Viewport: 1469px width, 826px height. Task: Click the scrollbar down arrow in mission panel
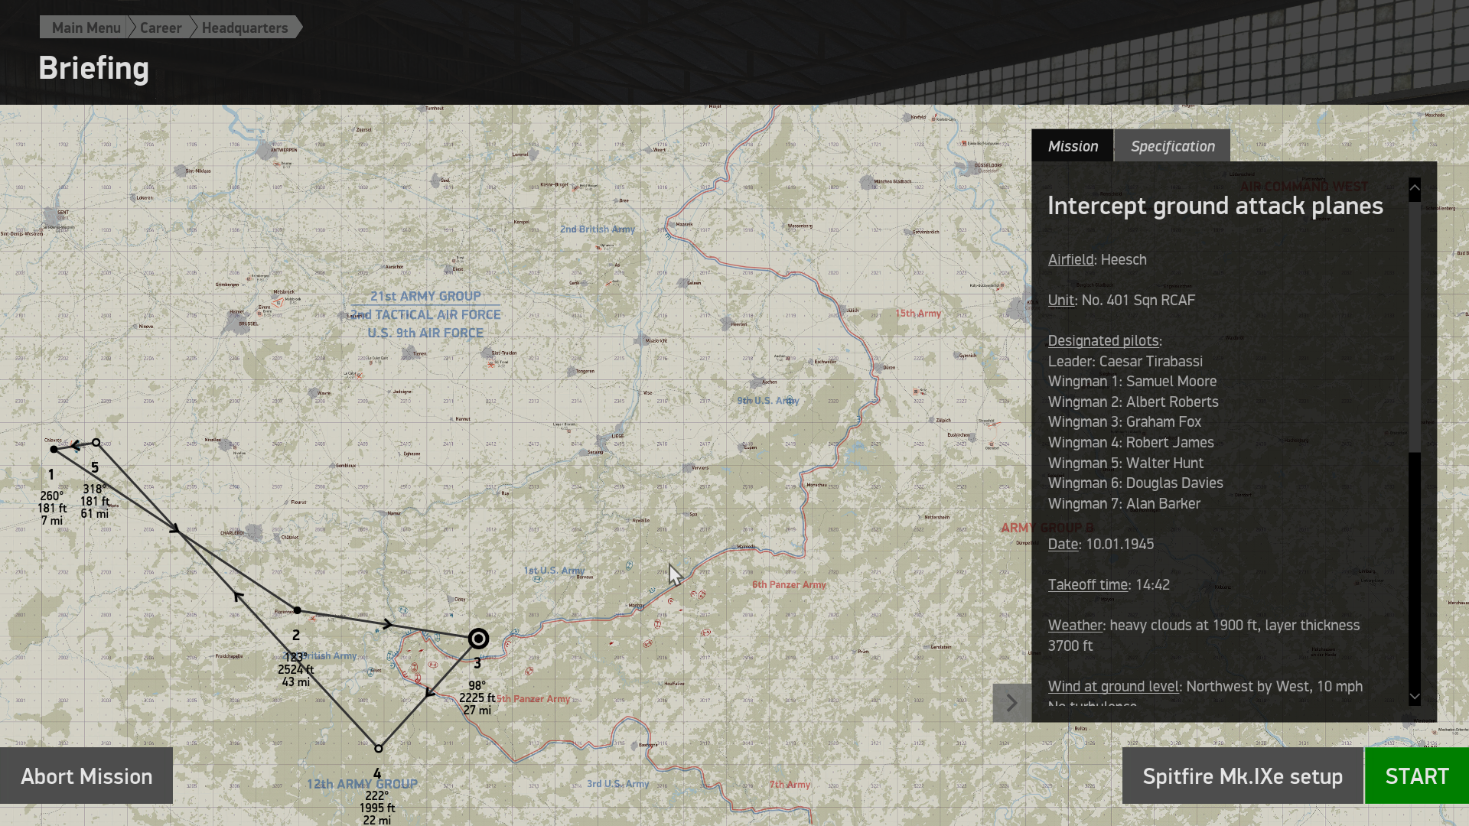coord(1415,697)
